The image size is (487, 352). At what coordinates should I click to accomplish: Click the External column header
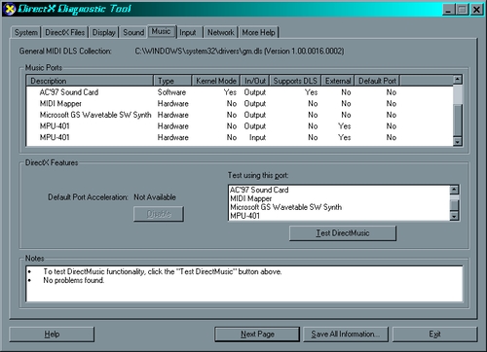pos(338,81)
